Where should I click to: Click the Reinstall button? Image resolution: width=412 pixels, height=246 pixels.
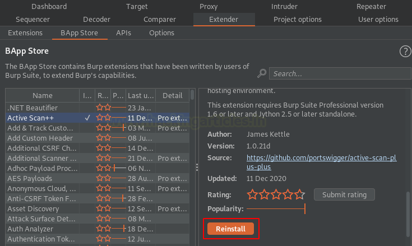(x=230, y=229)
